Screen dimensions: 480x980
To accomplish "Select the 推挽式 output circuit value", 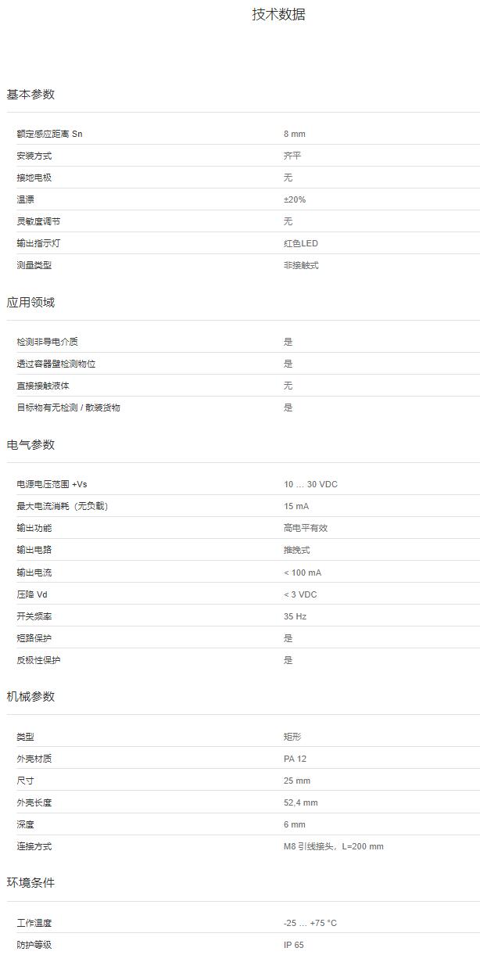I will point(296,550).
